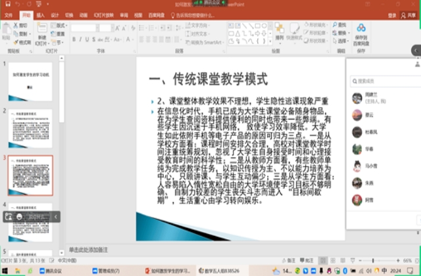Collapse the side panel with chevron arrow
Image resolution: width=421 pixels, height=276 pixels.
click(x=416, y=50)
